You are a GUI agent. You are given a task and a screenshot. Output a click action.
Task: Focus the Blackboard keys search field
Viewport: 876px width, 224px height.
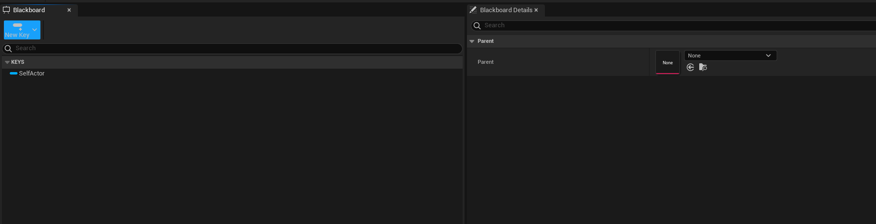click(232, 48)
